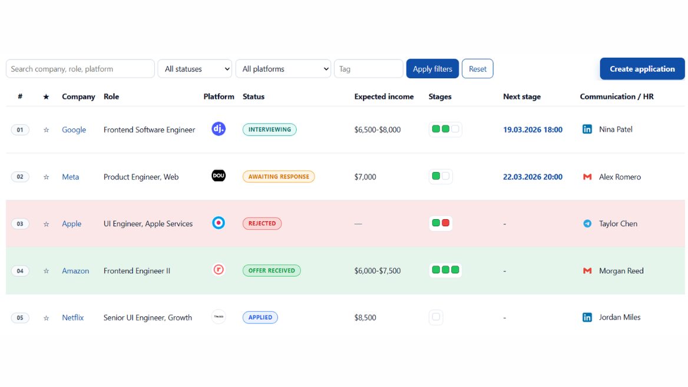Click the $6,500-$8,000 expected income
Viewport: 688px width, 387px height.
pyautogui.click(x=378, y=130)
